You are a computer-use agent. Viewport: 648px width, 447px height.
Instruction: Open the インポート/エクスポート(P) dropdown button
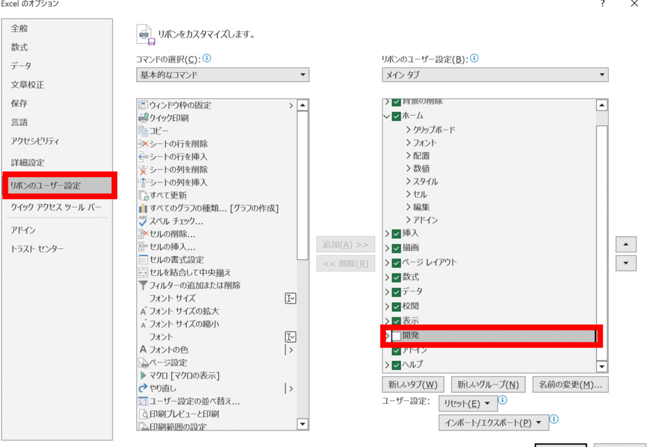pyautogui.click(x=494, y=422)
